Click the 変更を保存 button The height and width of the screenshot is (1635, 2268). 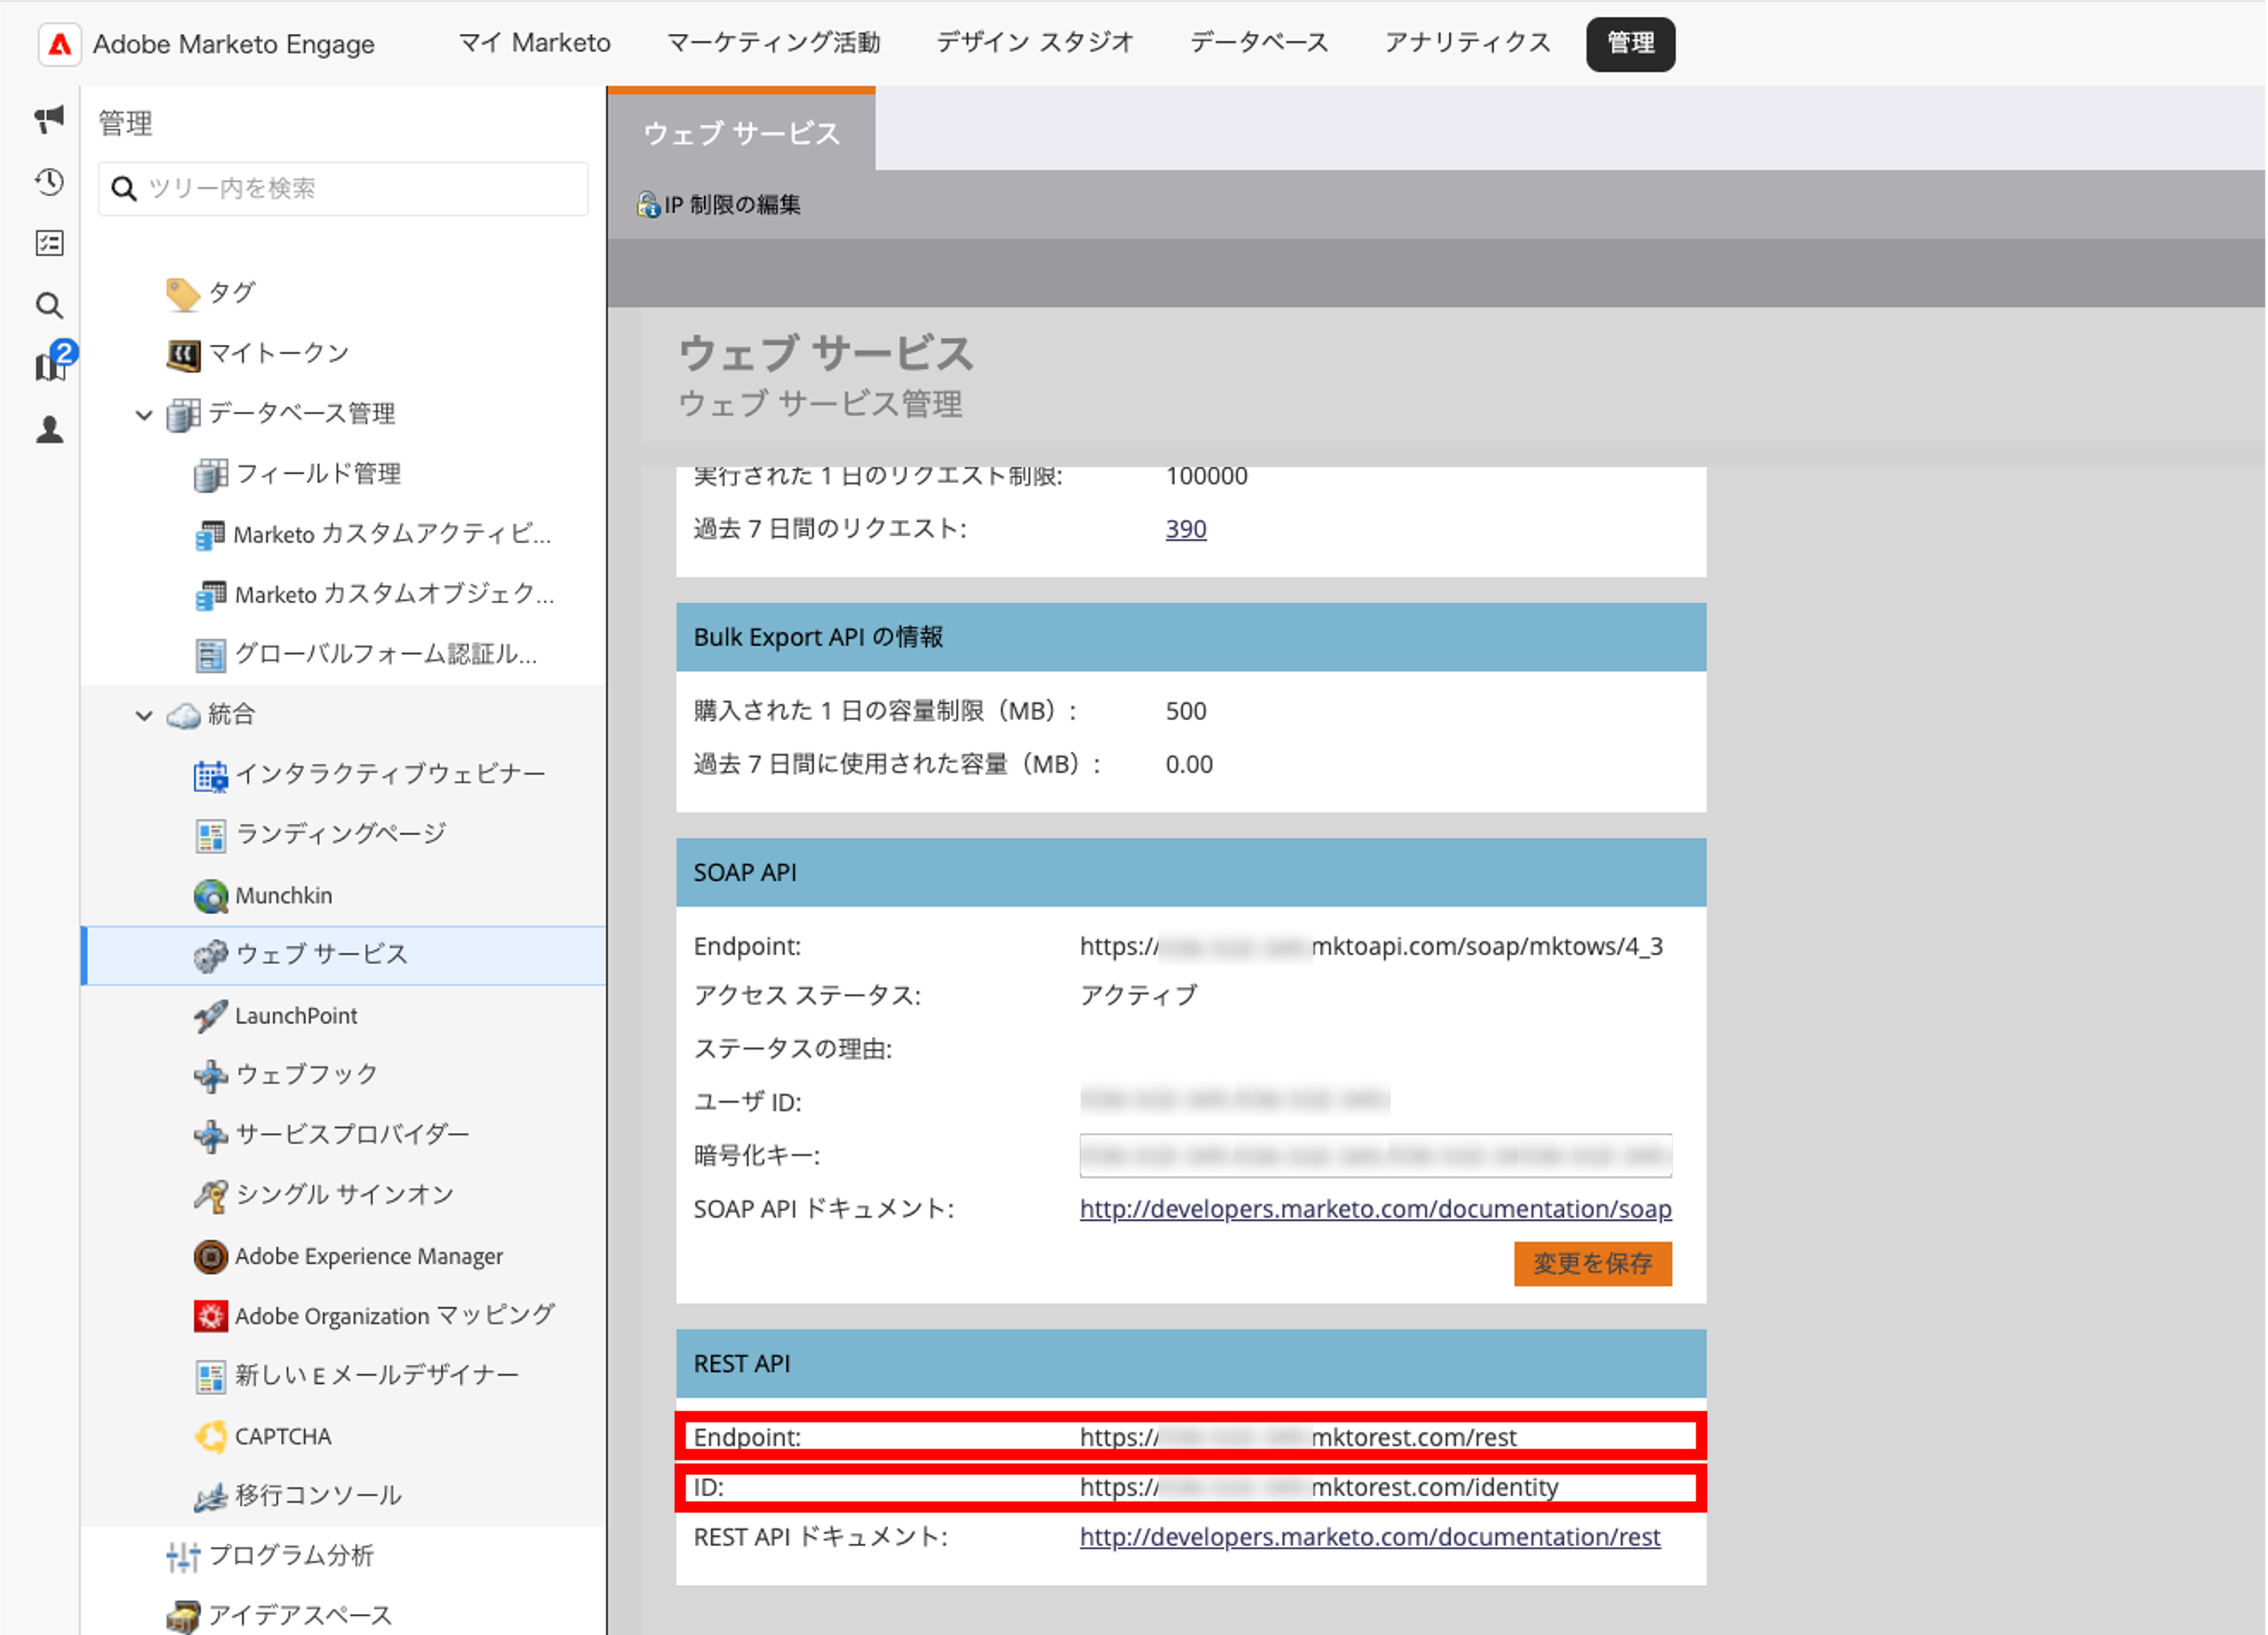[x=1592, y=1263]
